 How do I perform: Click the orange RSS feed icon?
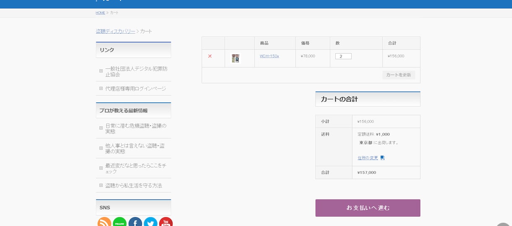pos(104,222)
